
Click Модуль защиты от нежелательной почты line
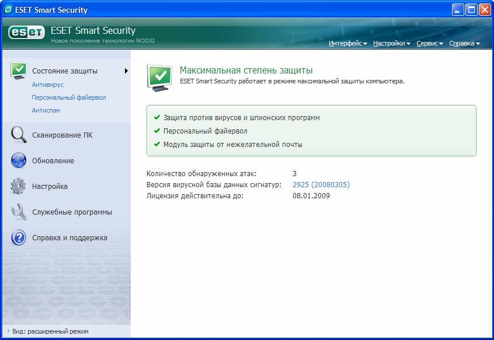[x=233, y=145]
